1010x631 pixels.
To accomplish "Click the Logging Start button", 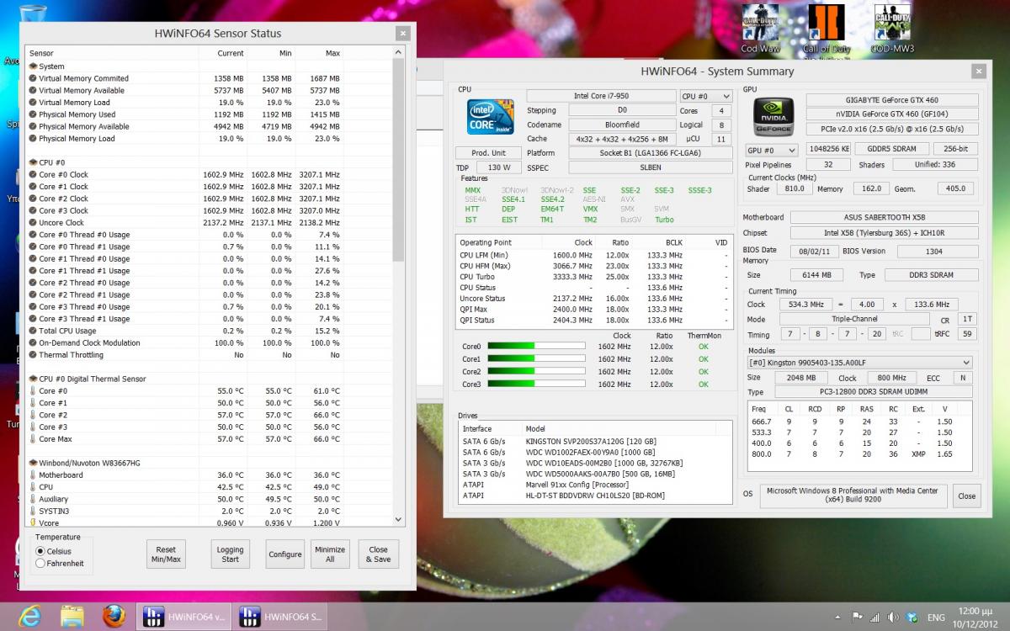I will (x=230, y=554).
